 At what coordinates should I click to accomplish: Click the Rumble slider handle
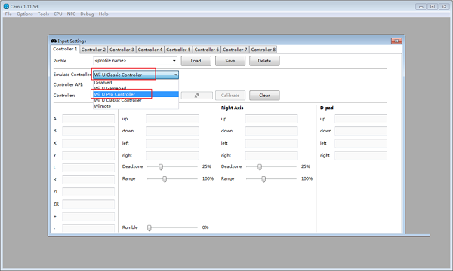[x=149, y=228]
